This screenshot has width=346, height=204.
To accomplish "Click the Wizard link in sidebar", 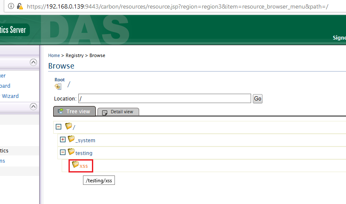I will 10,96.
